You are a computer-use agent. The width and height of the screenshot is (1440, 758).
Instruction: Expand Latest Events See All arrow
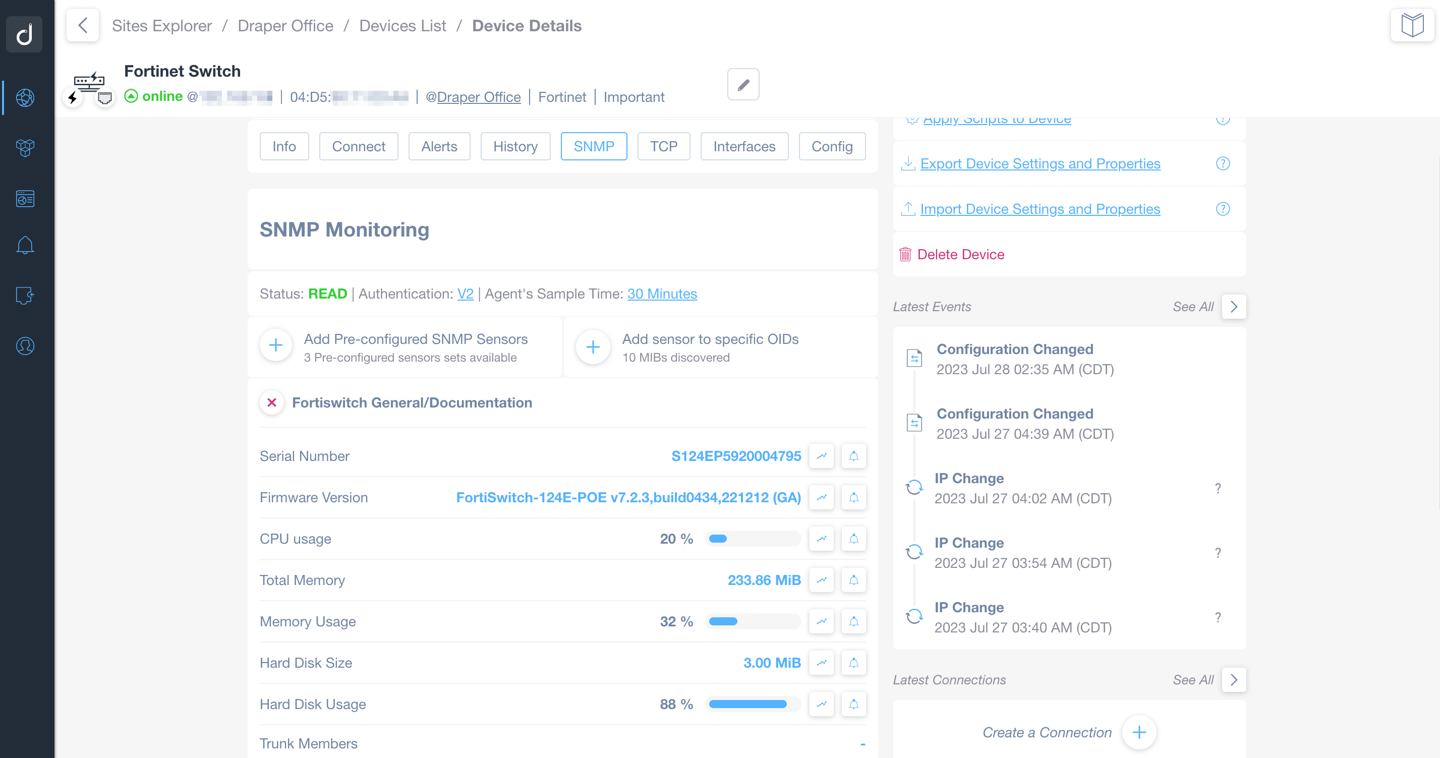(1234, 307)
